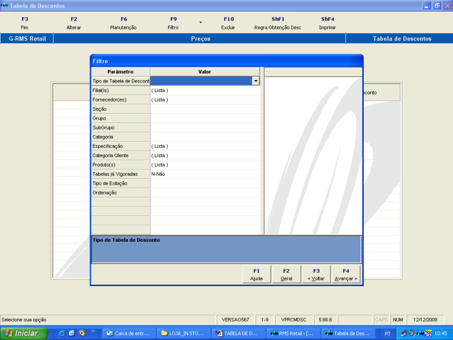Click the Tipo de Exibição value cell

point(205,183)
